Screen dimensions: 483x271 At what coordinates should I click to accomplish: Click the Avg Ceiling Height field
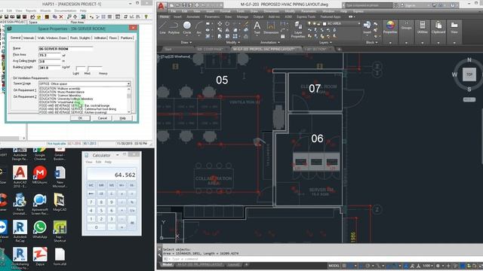tap(50, 61)
